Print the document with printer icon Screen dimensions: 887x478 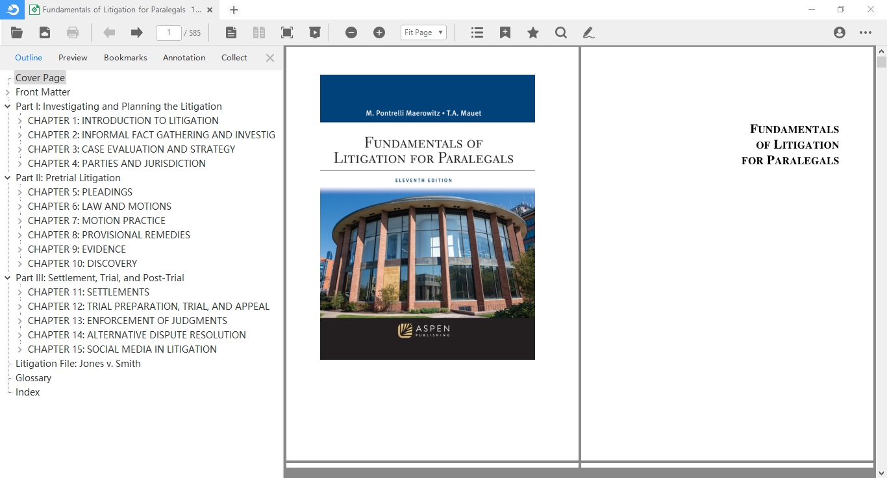coord(73,32)
